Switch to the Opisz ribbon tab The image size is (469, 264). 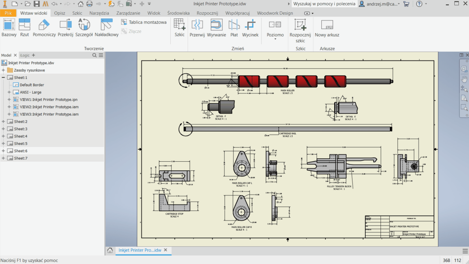click(x=60, y=13)
